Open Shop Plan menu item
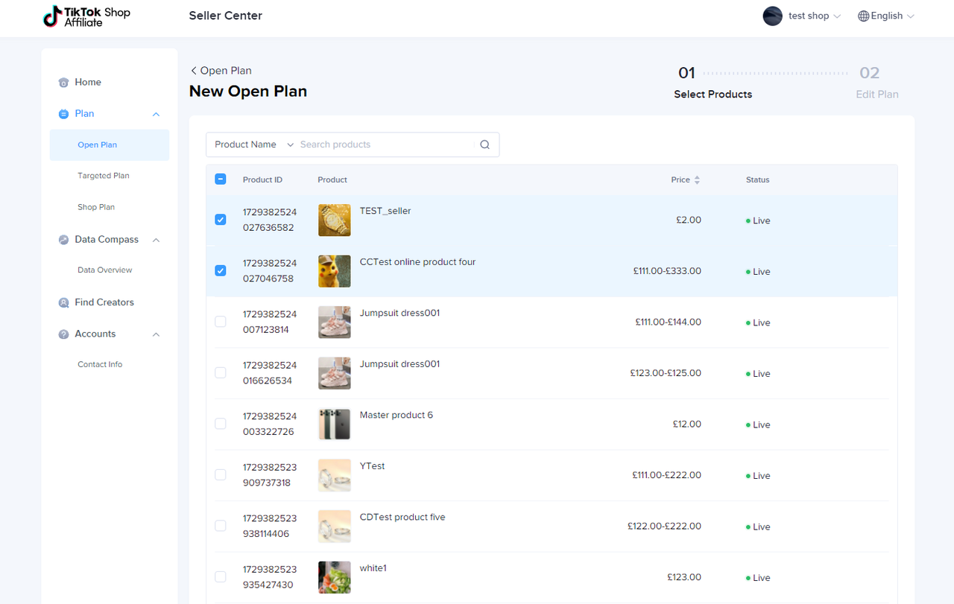954x604 pixels. tap(96, 207)
